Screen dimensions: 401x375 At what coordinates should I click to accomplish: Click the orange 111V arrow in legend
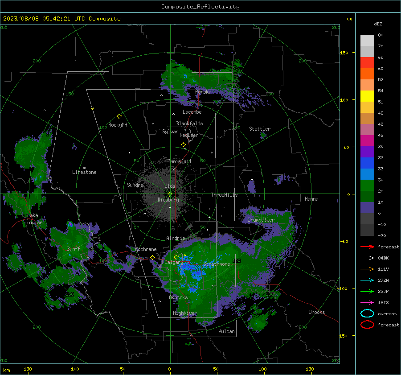click(x=367, y=269)
